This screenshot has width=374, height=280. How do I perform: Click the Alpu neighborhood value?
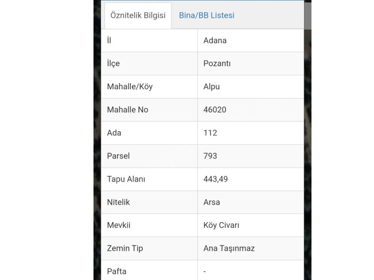click(x=212, y=86)
